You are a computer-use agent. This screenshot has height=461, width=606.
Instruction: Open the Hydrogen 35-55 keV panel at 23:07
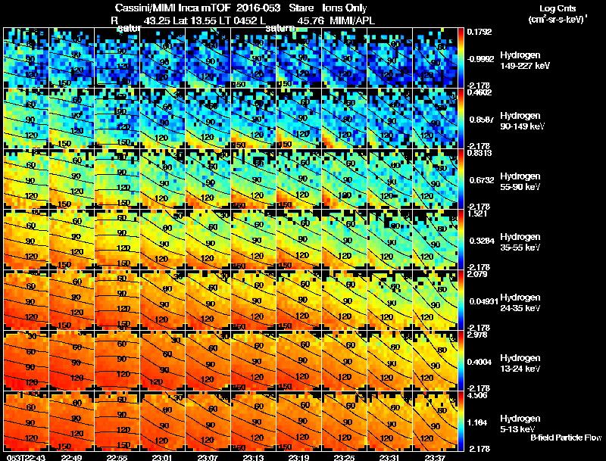(208, 239)
